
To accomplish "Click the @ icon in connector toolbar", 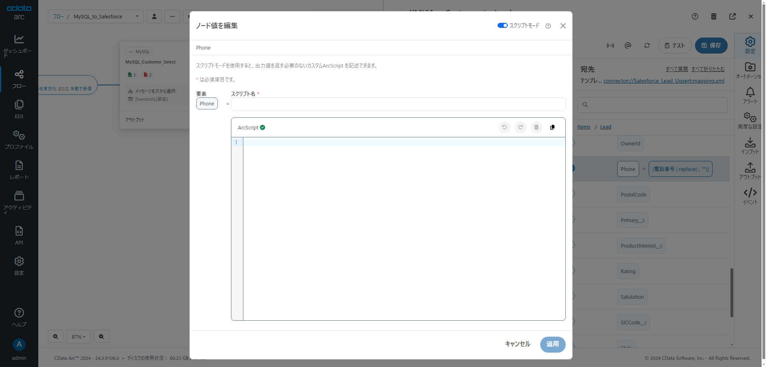I will coord(628,46).
